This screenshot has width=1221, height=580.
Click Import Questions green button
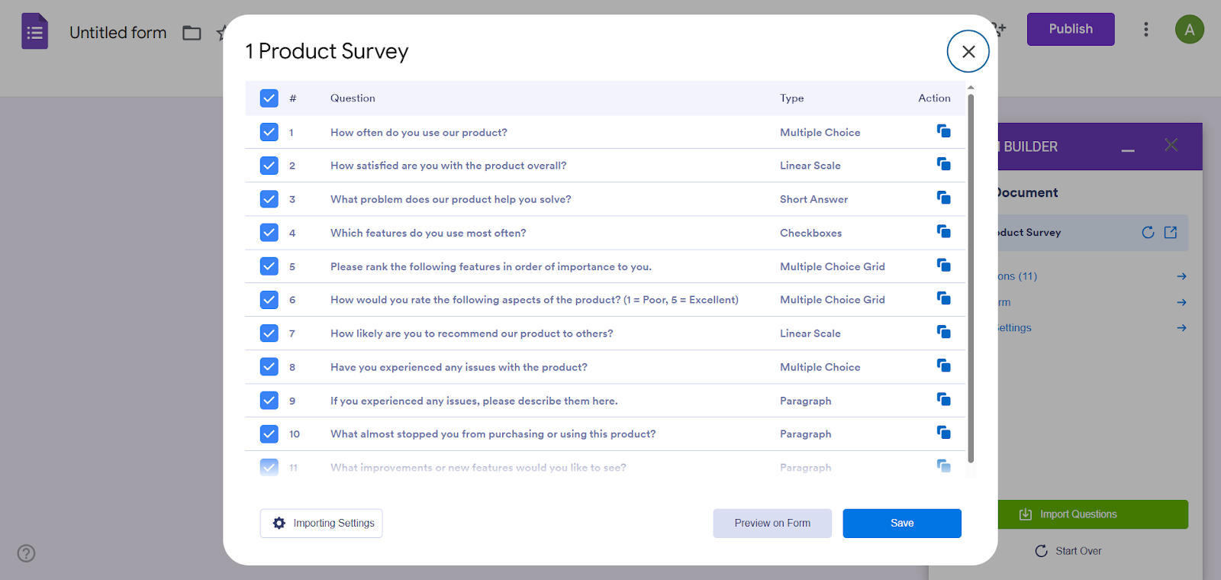pyautogui.click(x=1093, y=514)
